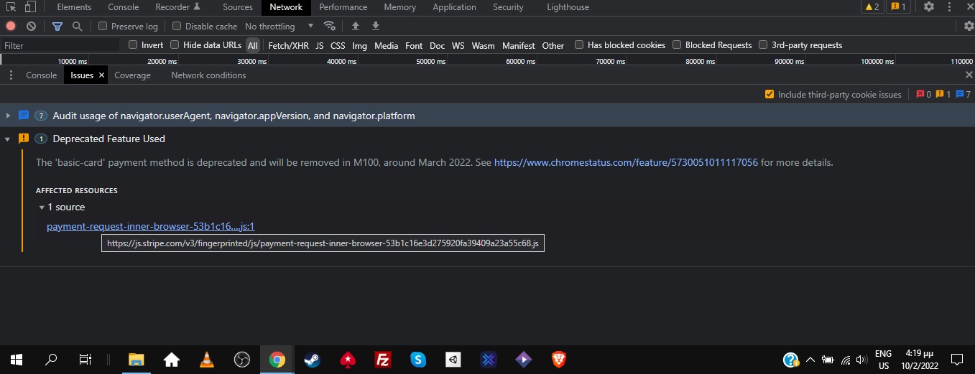Open chromestatus.com feature link

click(626, 162)
